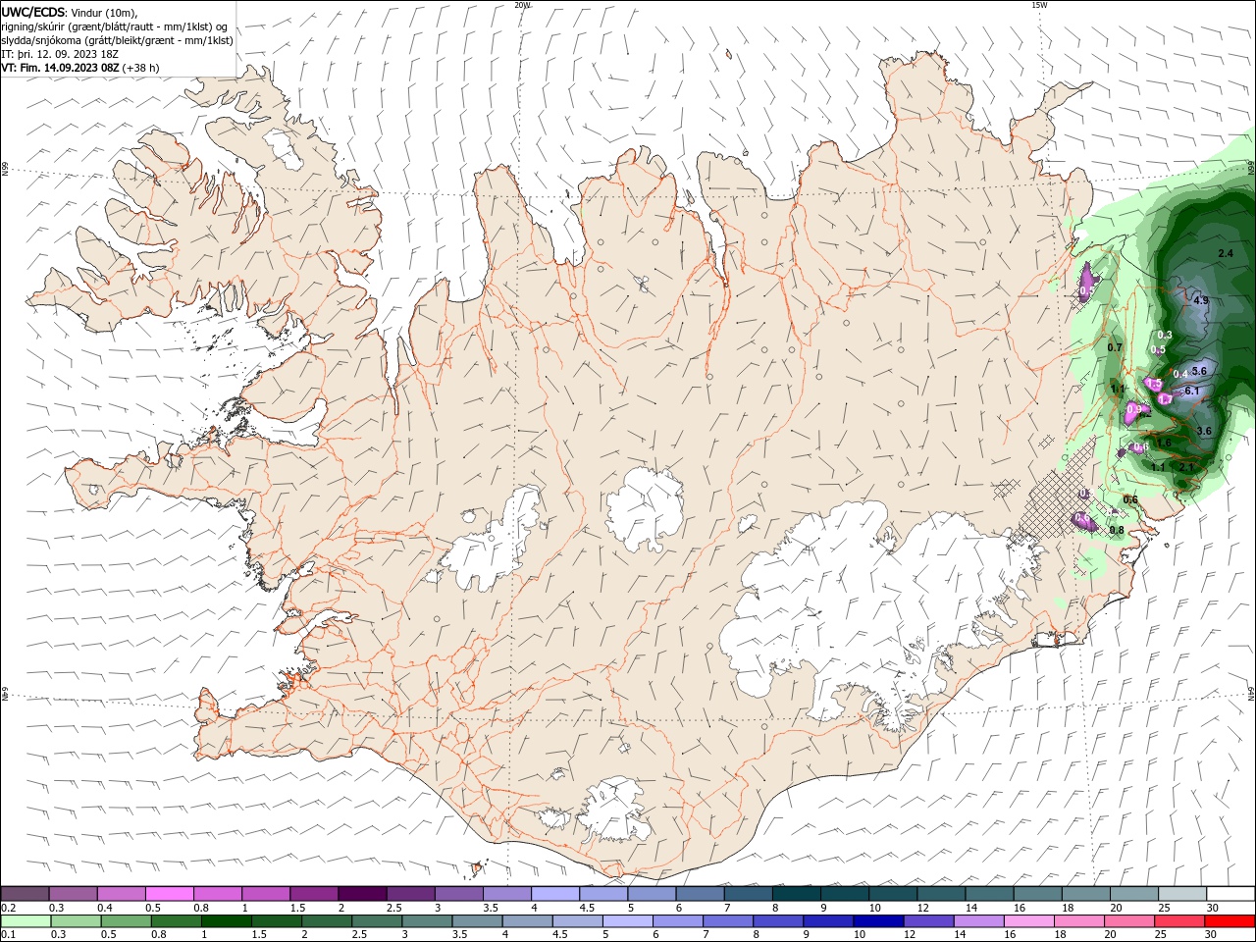Screen dimensions: 1256x942
Task: Click the 'slydda/snjókoma' legend description line
Action: click(117, 40)
